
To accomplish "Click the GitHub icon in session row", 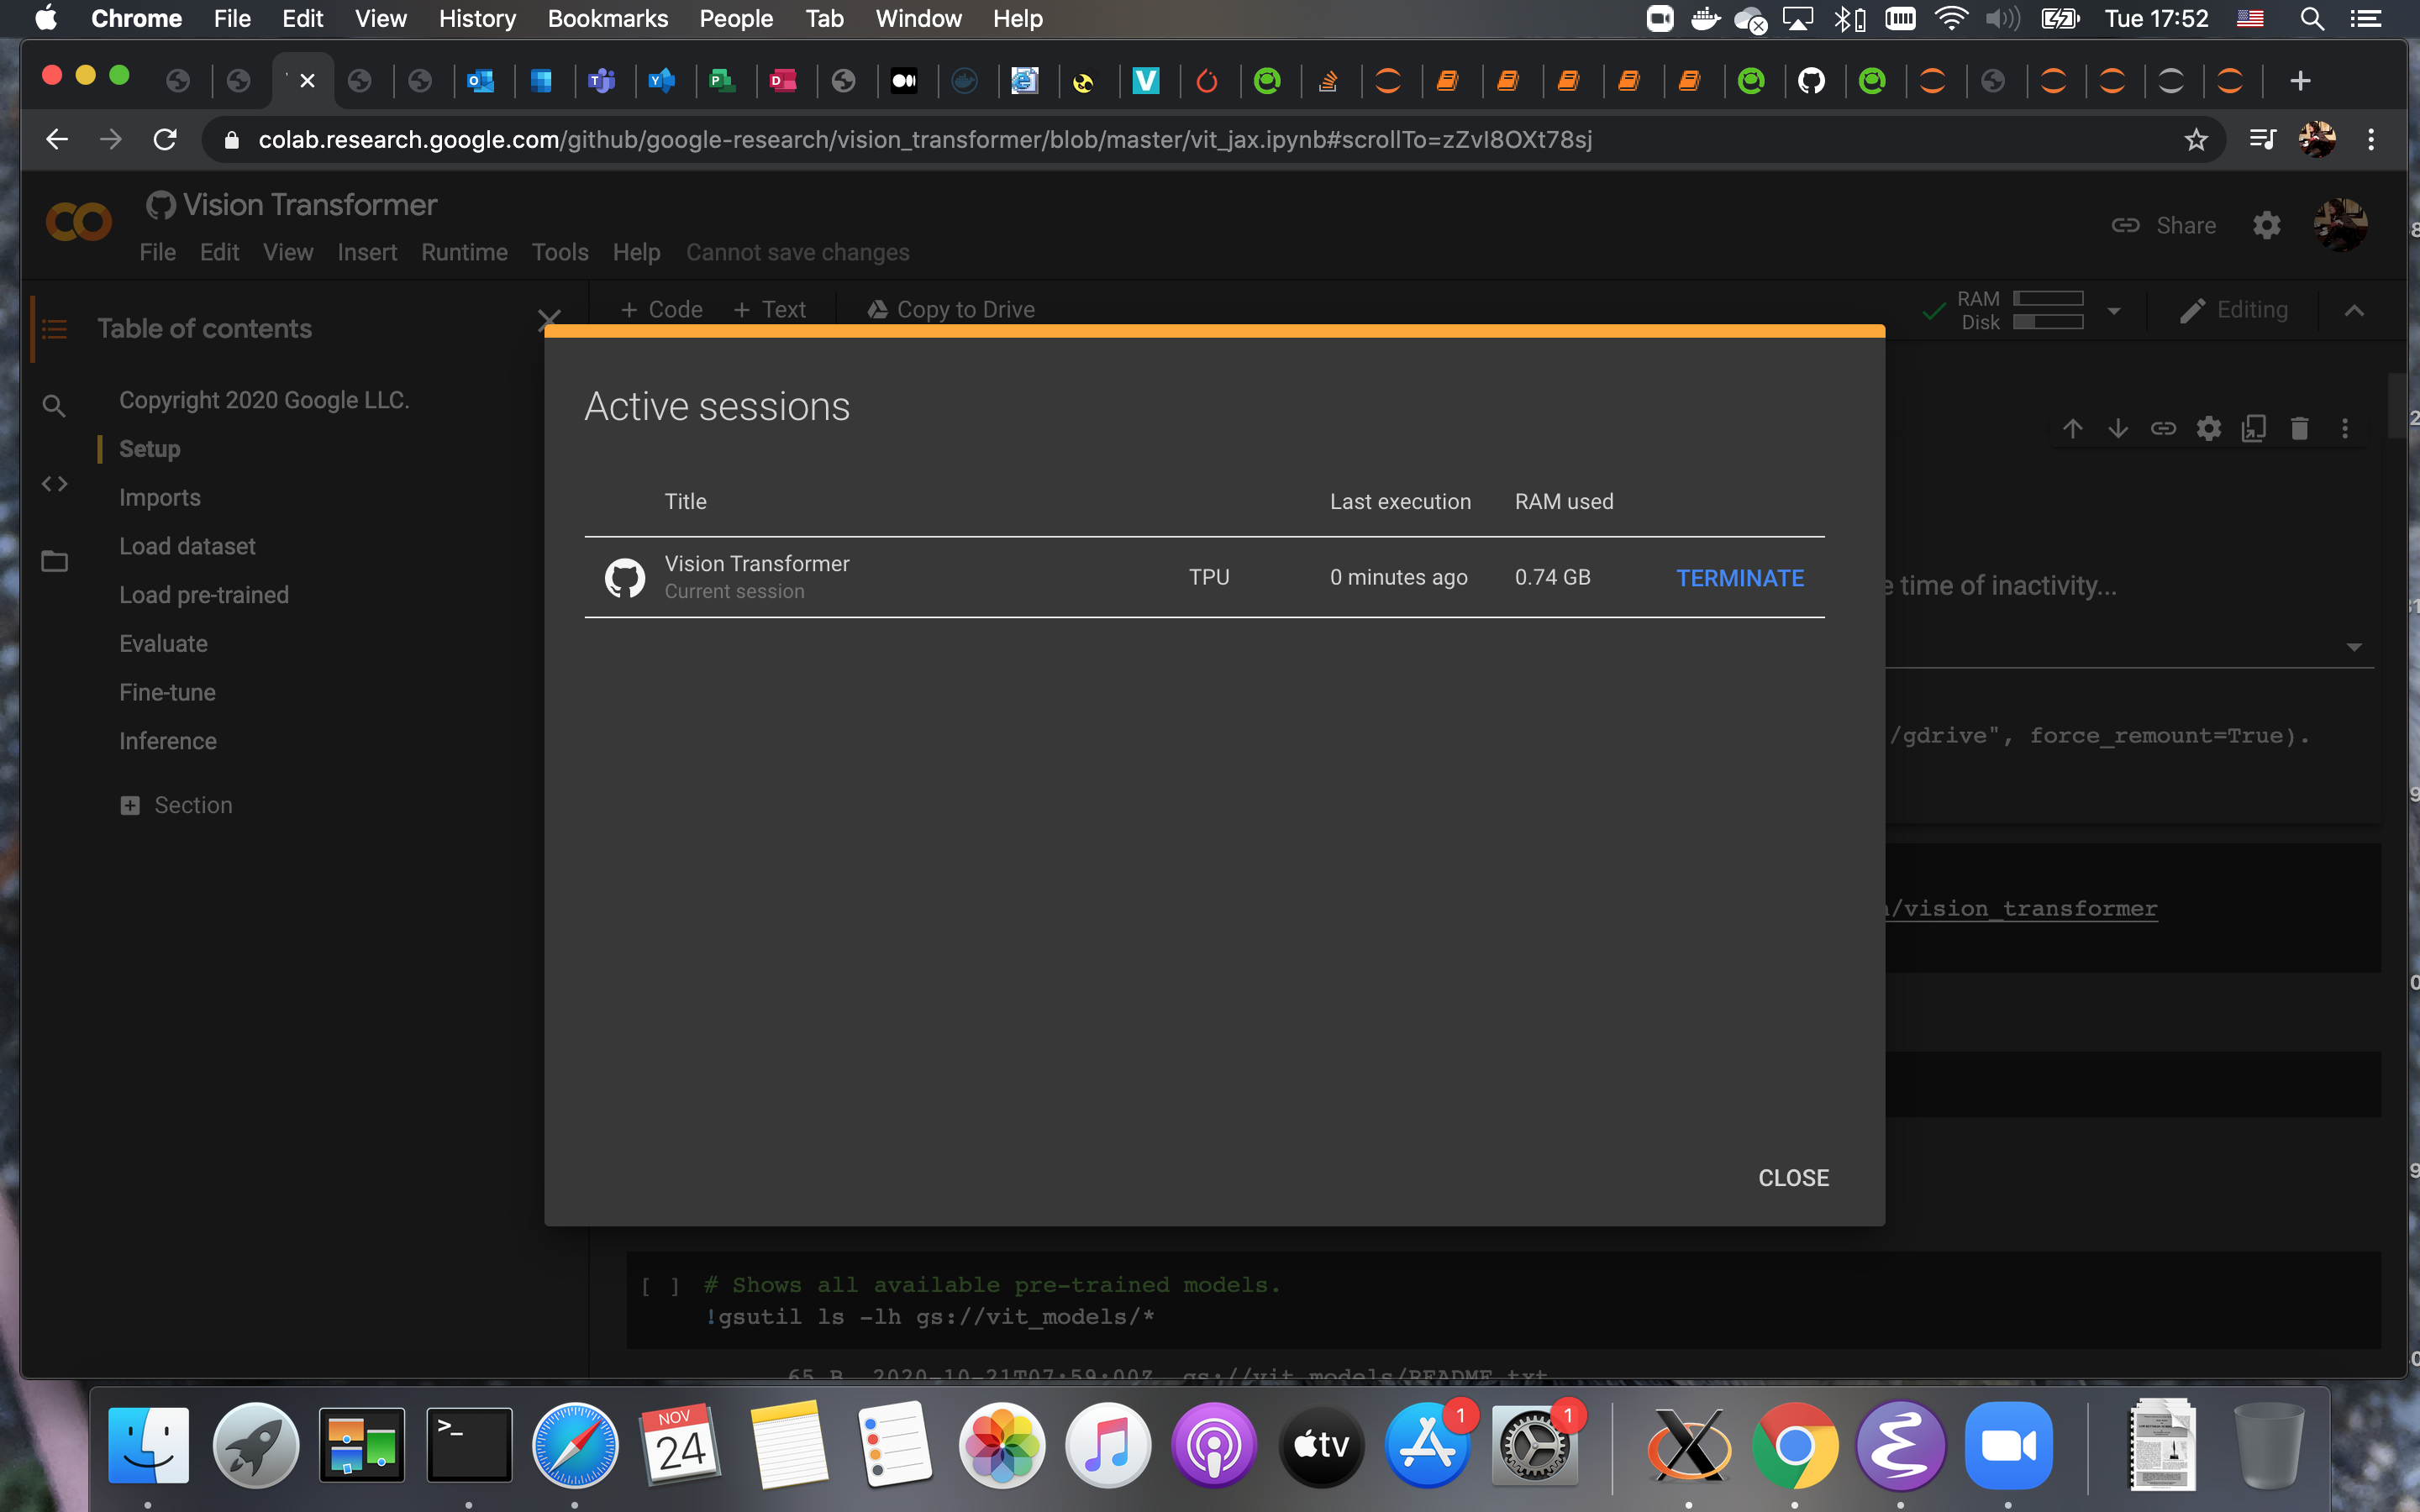I will 625,577.
